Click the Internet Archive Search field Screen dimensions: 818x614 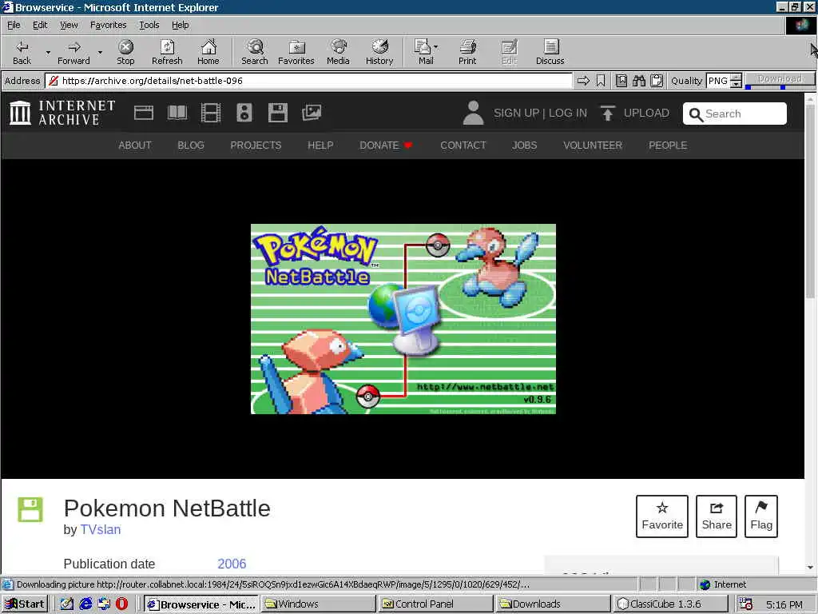click(735, 114)
